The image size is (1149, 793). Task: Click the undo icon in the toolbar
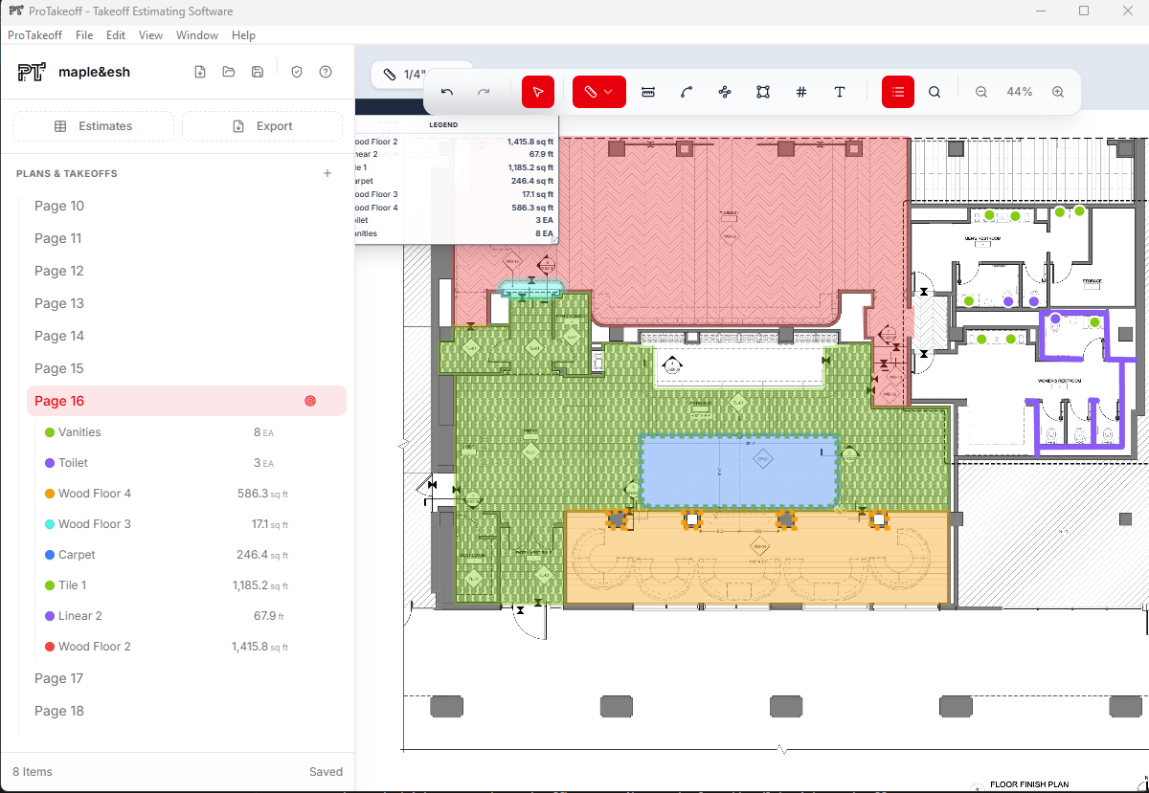point(446,90)
